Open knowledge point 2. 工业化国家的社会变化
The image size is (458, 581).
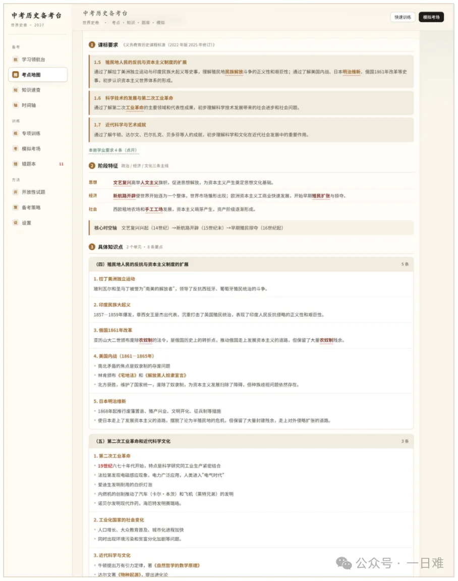[119, 520]
